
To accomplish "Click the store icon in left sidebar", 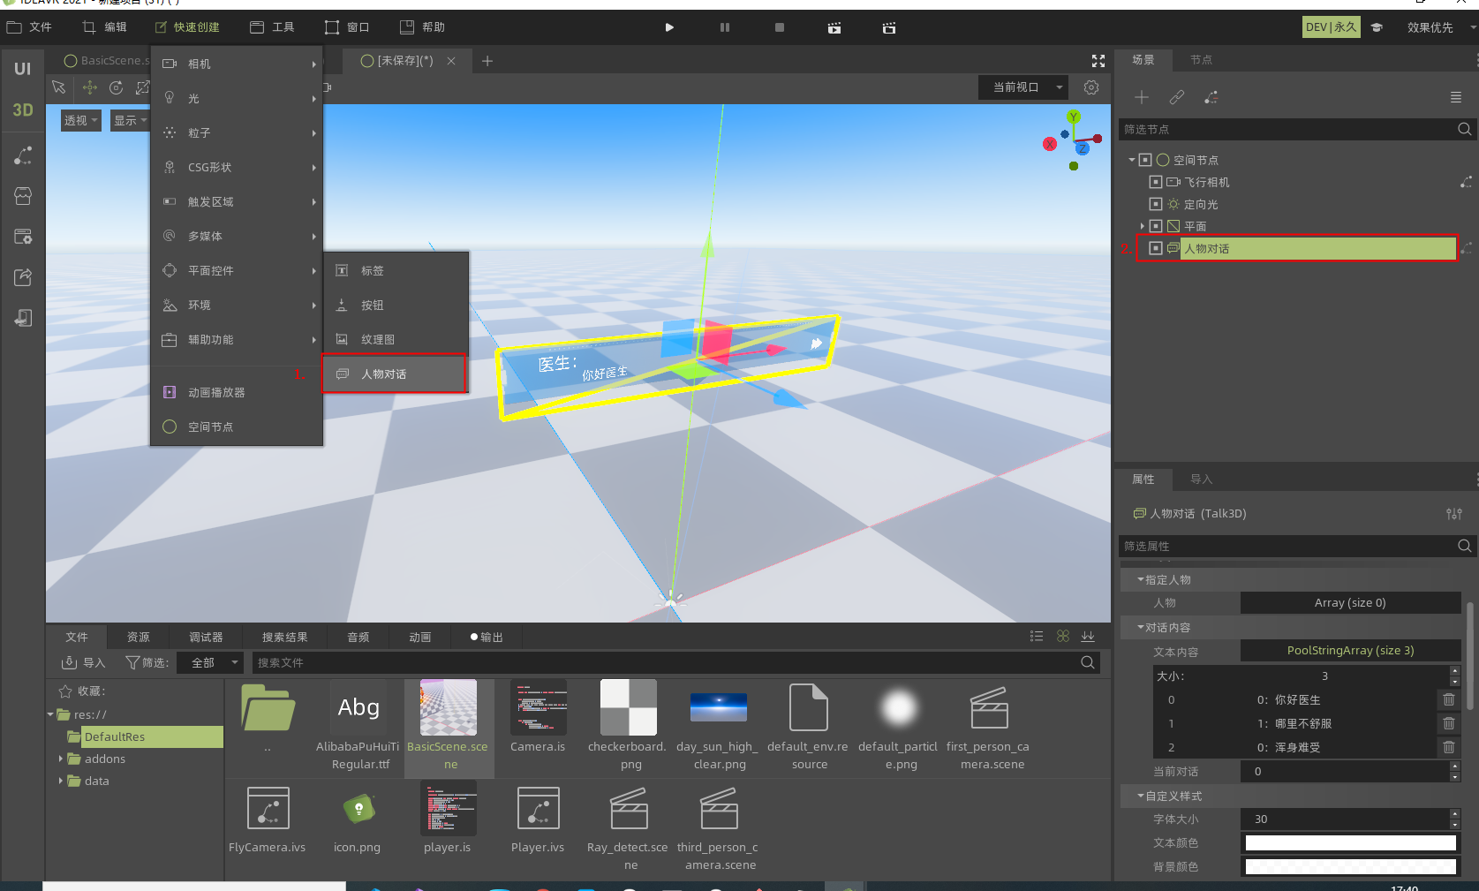I will click(23, 196).
